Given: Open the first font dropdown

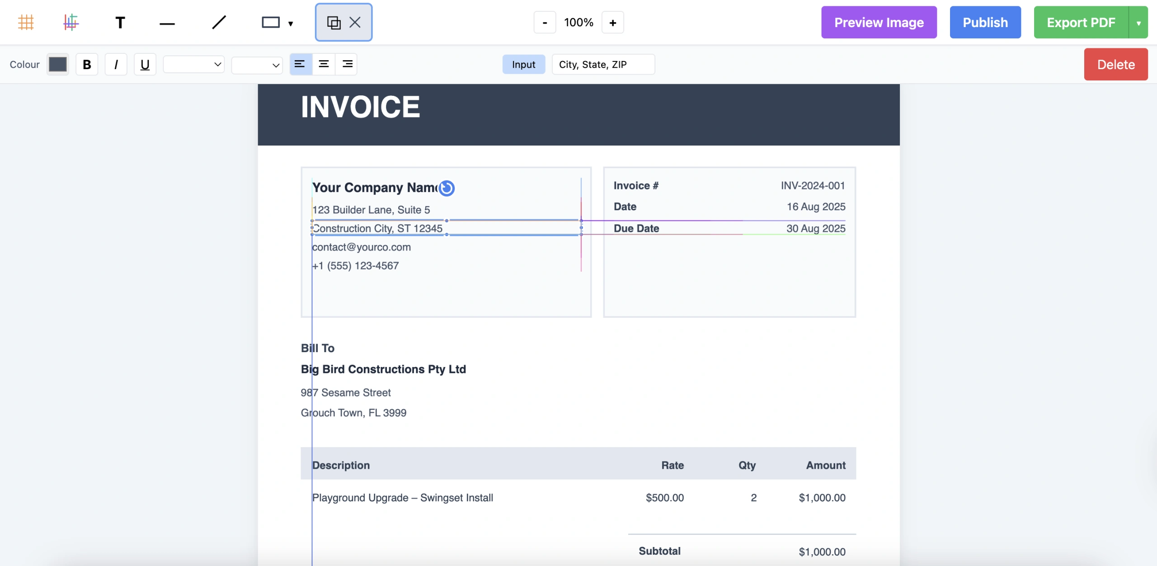Looking at the screenshot, I should 193,65.
